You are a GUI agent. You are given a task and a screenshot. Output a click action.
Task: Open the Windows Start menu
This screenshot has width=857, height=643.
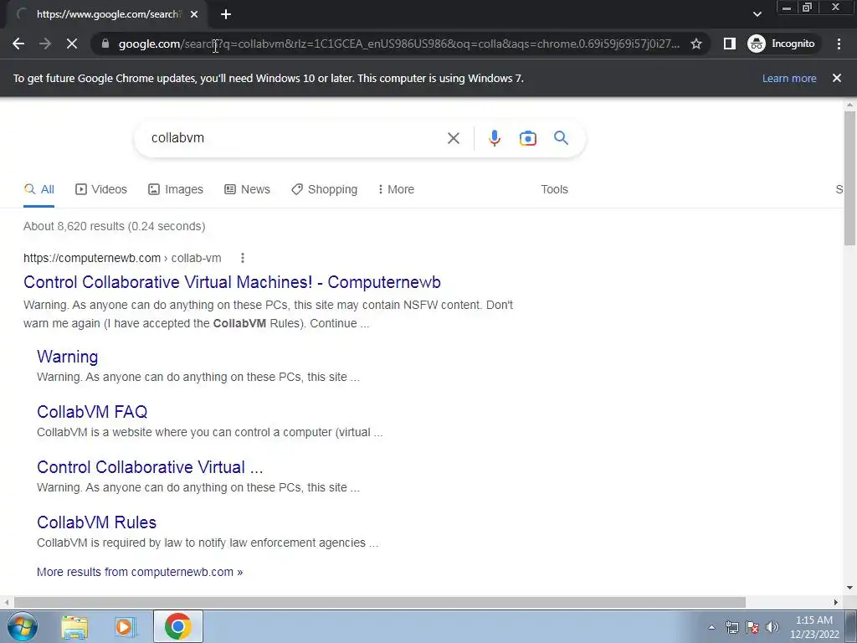coord(21,626)
